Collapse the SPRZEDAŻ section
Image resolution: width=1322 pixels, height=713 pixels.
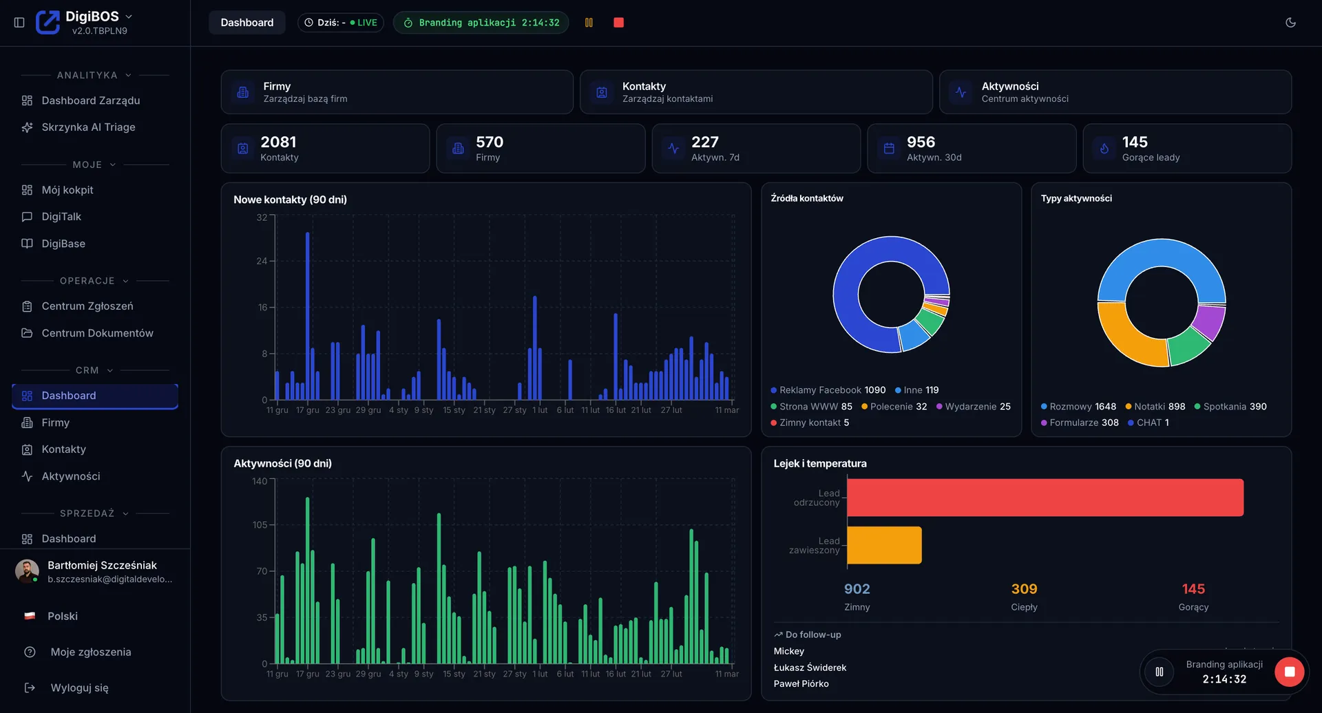pyautogui.click(x=125, y=513)
